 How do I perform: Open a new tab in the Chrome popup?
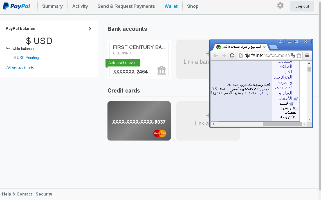point(273,47)
